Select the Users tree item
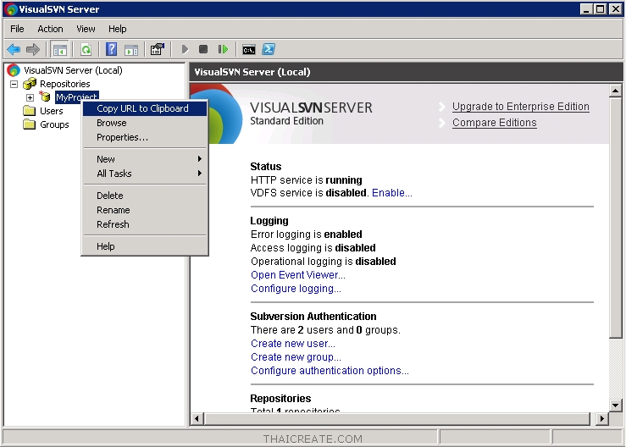The height and width of the screenshot is (447, 626). pyautogui.click(x=52, y=111)
